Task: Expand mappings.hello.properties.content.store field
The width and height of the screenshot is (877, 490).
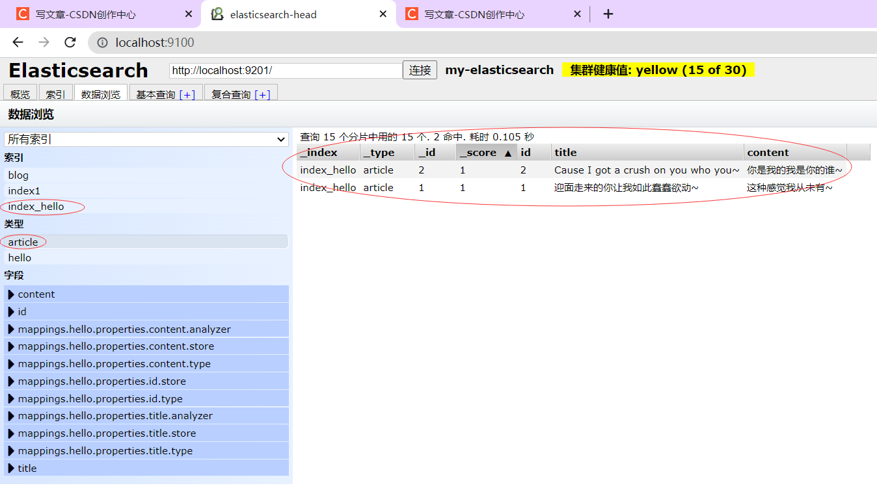Action: [x=146, y=346]
